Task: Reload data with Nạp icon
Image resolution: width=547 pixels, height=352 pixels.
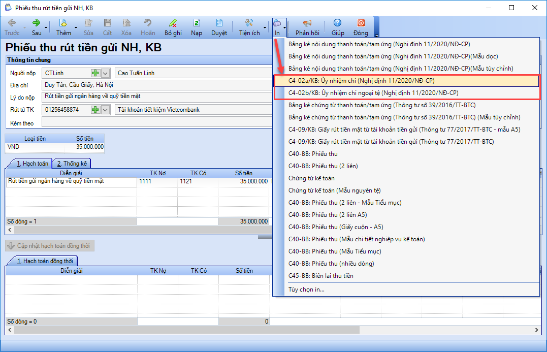Action: (x=197, y=23)
